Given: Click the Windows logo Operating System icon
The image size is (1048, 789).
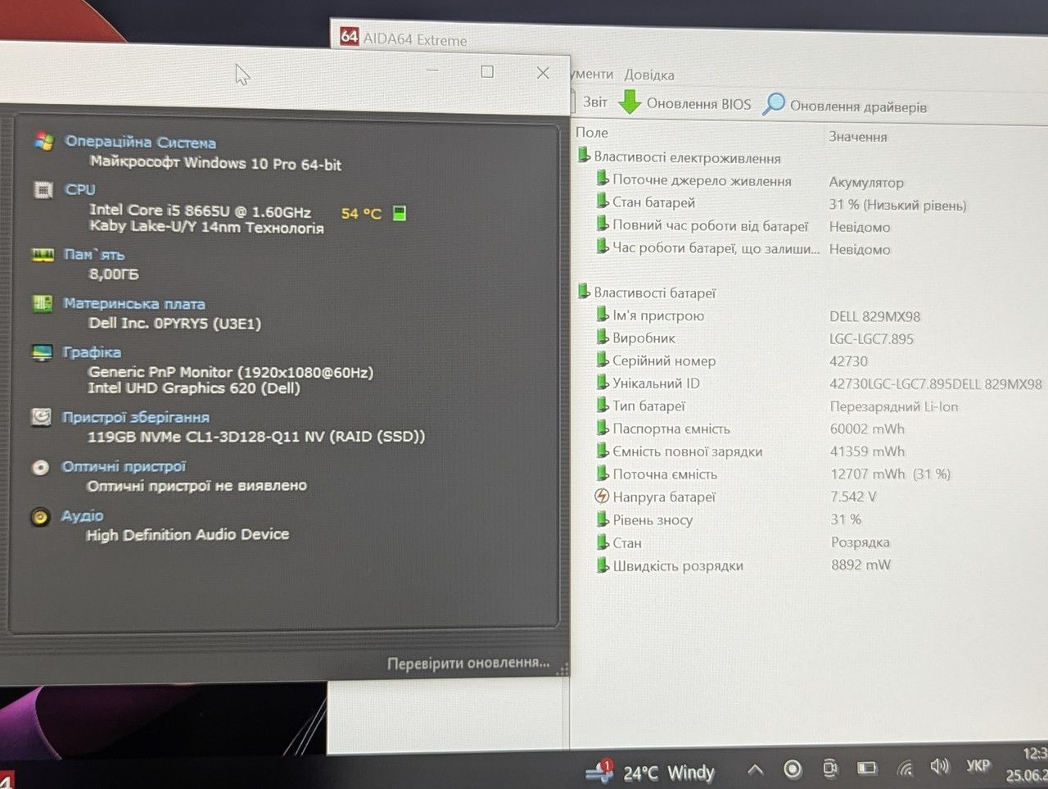Looking at the screenshot, I should click(43, 141).
